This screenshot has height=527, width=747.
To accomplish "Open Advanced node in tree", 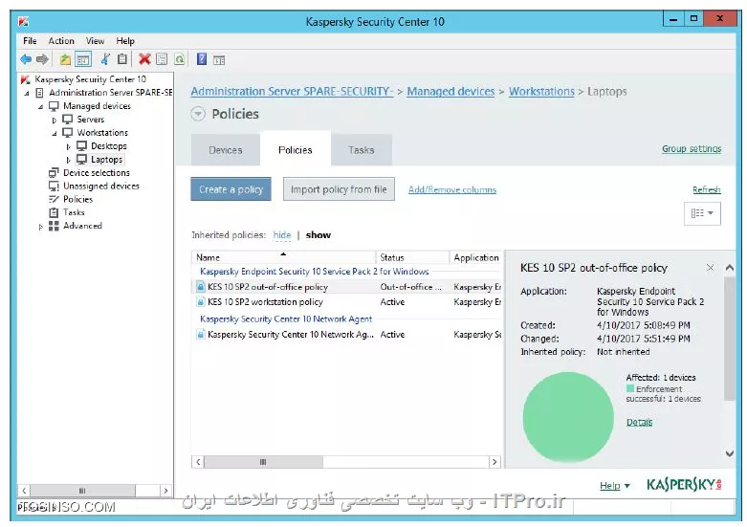I will pos(82,226).
